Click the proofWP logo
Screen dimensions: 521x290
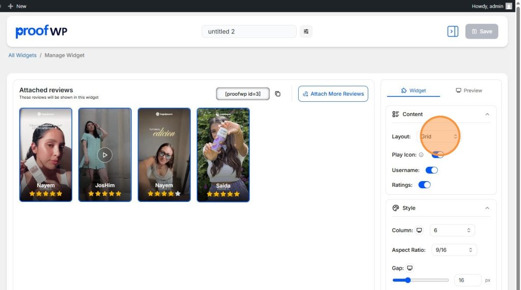pyautogui.click(x=41, y=31)
